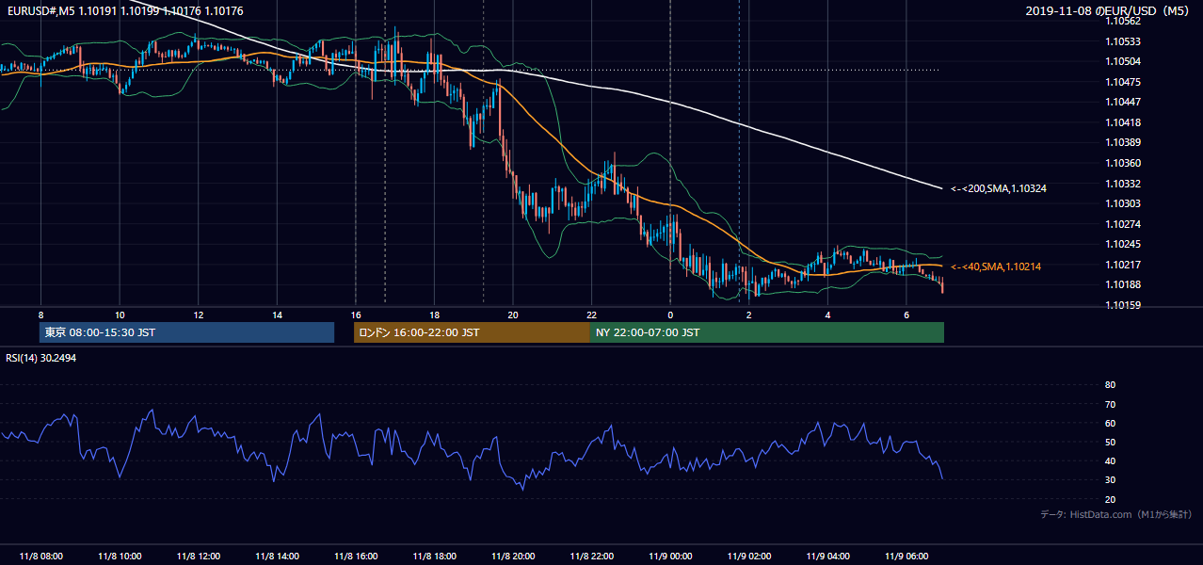Screen dimensions: 1203x565
Task: Click the bottom date label 11/8 18:00
Action: coord(434,557)
